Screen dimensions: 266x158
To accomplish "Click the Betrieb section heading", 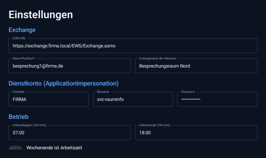I will coord(18,117).
